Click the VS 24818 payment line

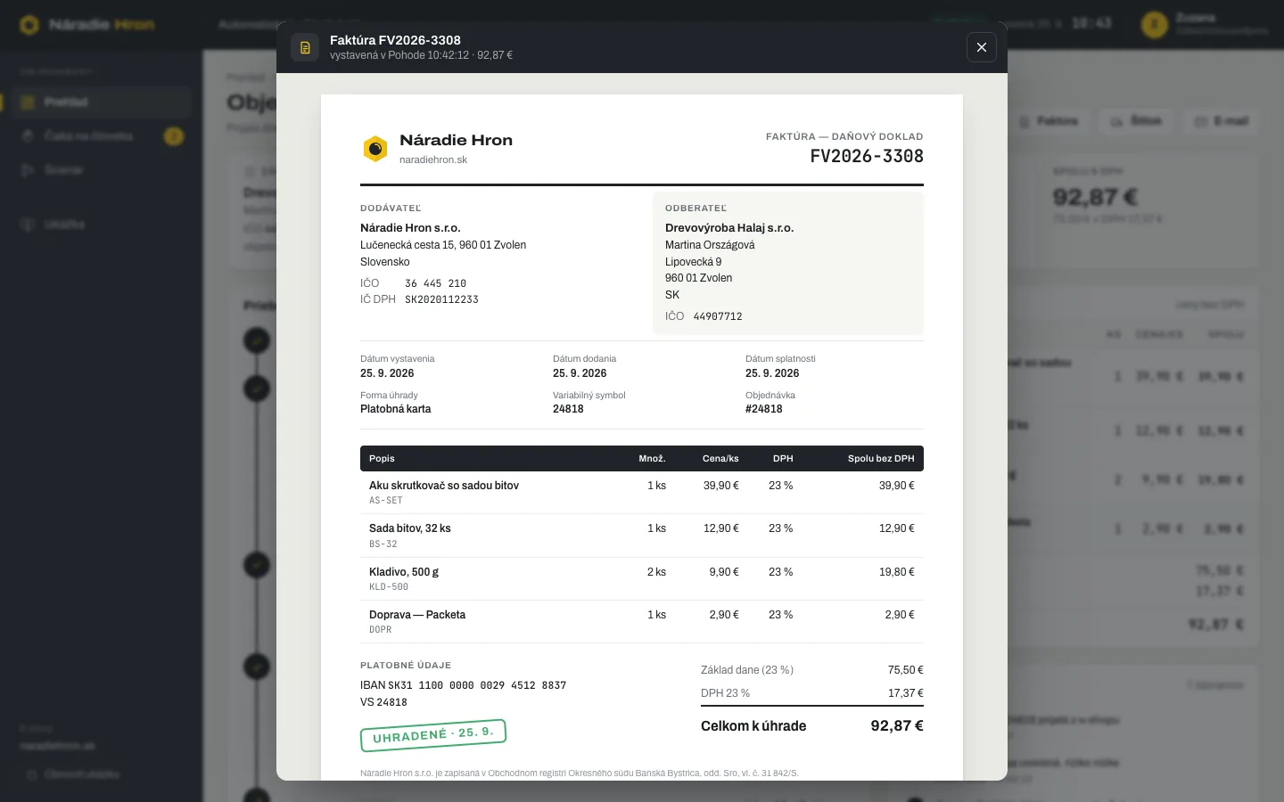(x=383, y=702)
